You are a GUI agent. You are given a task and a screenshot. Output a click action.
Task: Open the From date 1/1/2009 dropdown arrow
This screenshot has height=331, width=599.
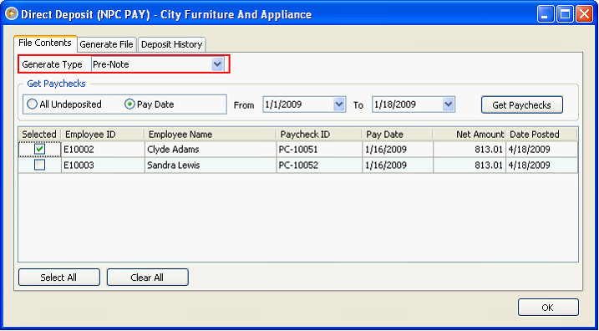339,104
